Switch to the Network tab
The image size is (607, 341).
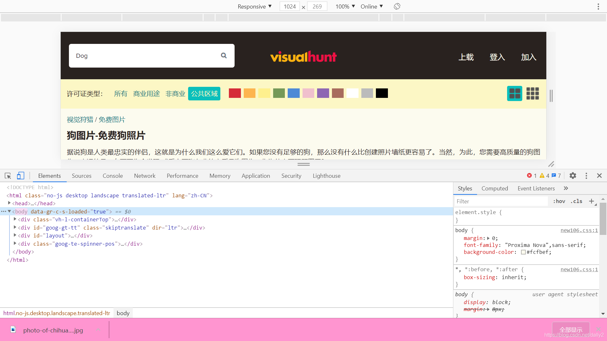(x=145, y=175)
